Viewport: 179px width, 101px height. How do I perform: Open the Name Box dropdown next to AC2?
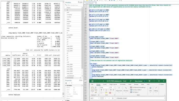99,98
